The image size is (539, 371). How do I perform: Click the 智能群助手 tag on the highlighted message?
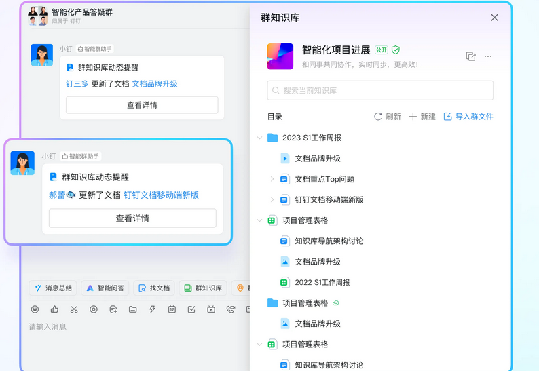coord(80,156)
